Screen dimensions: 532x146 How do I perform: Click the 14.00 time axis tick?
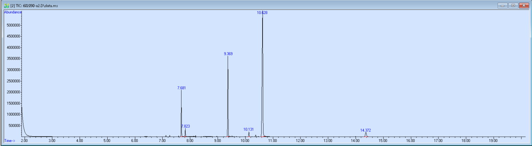[355, 141]
